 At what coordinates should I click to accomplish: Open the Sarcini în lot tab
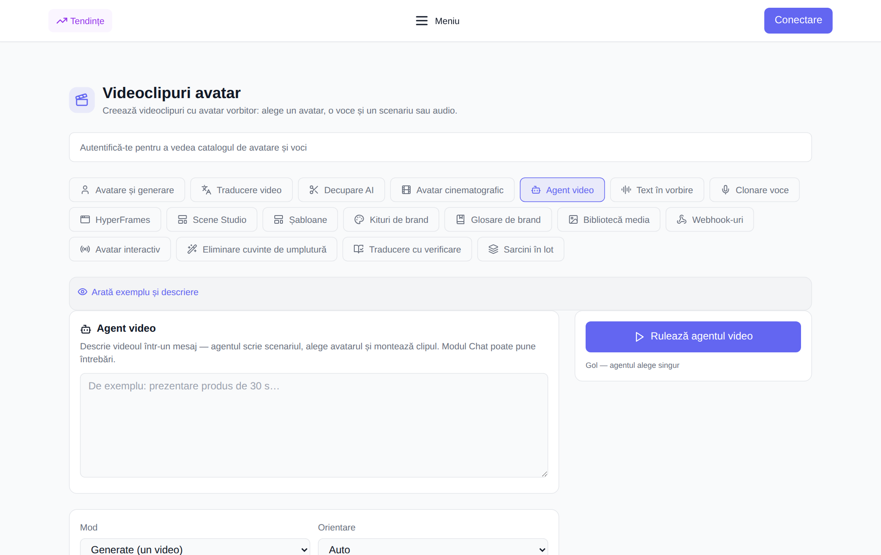click(521, 249)
